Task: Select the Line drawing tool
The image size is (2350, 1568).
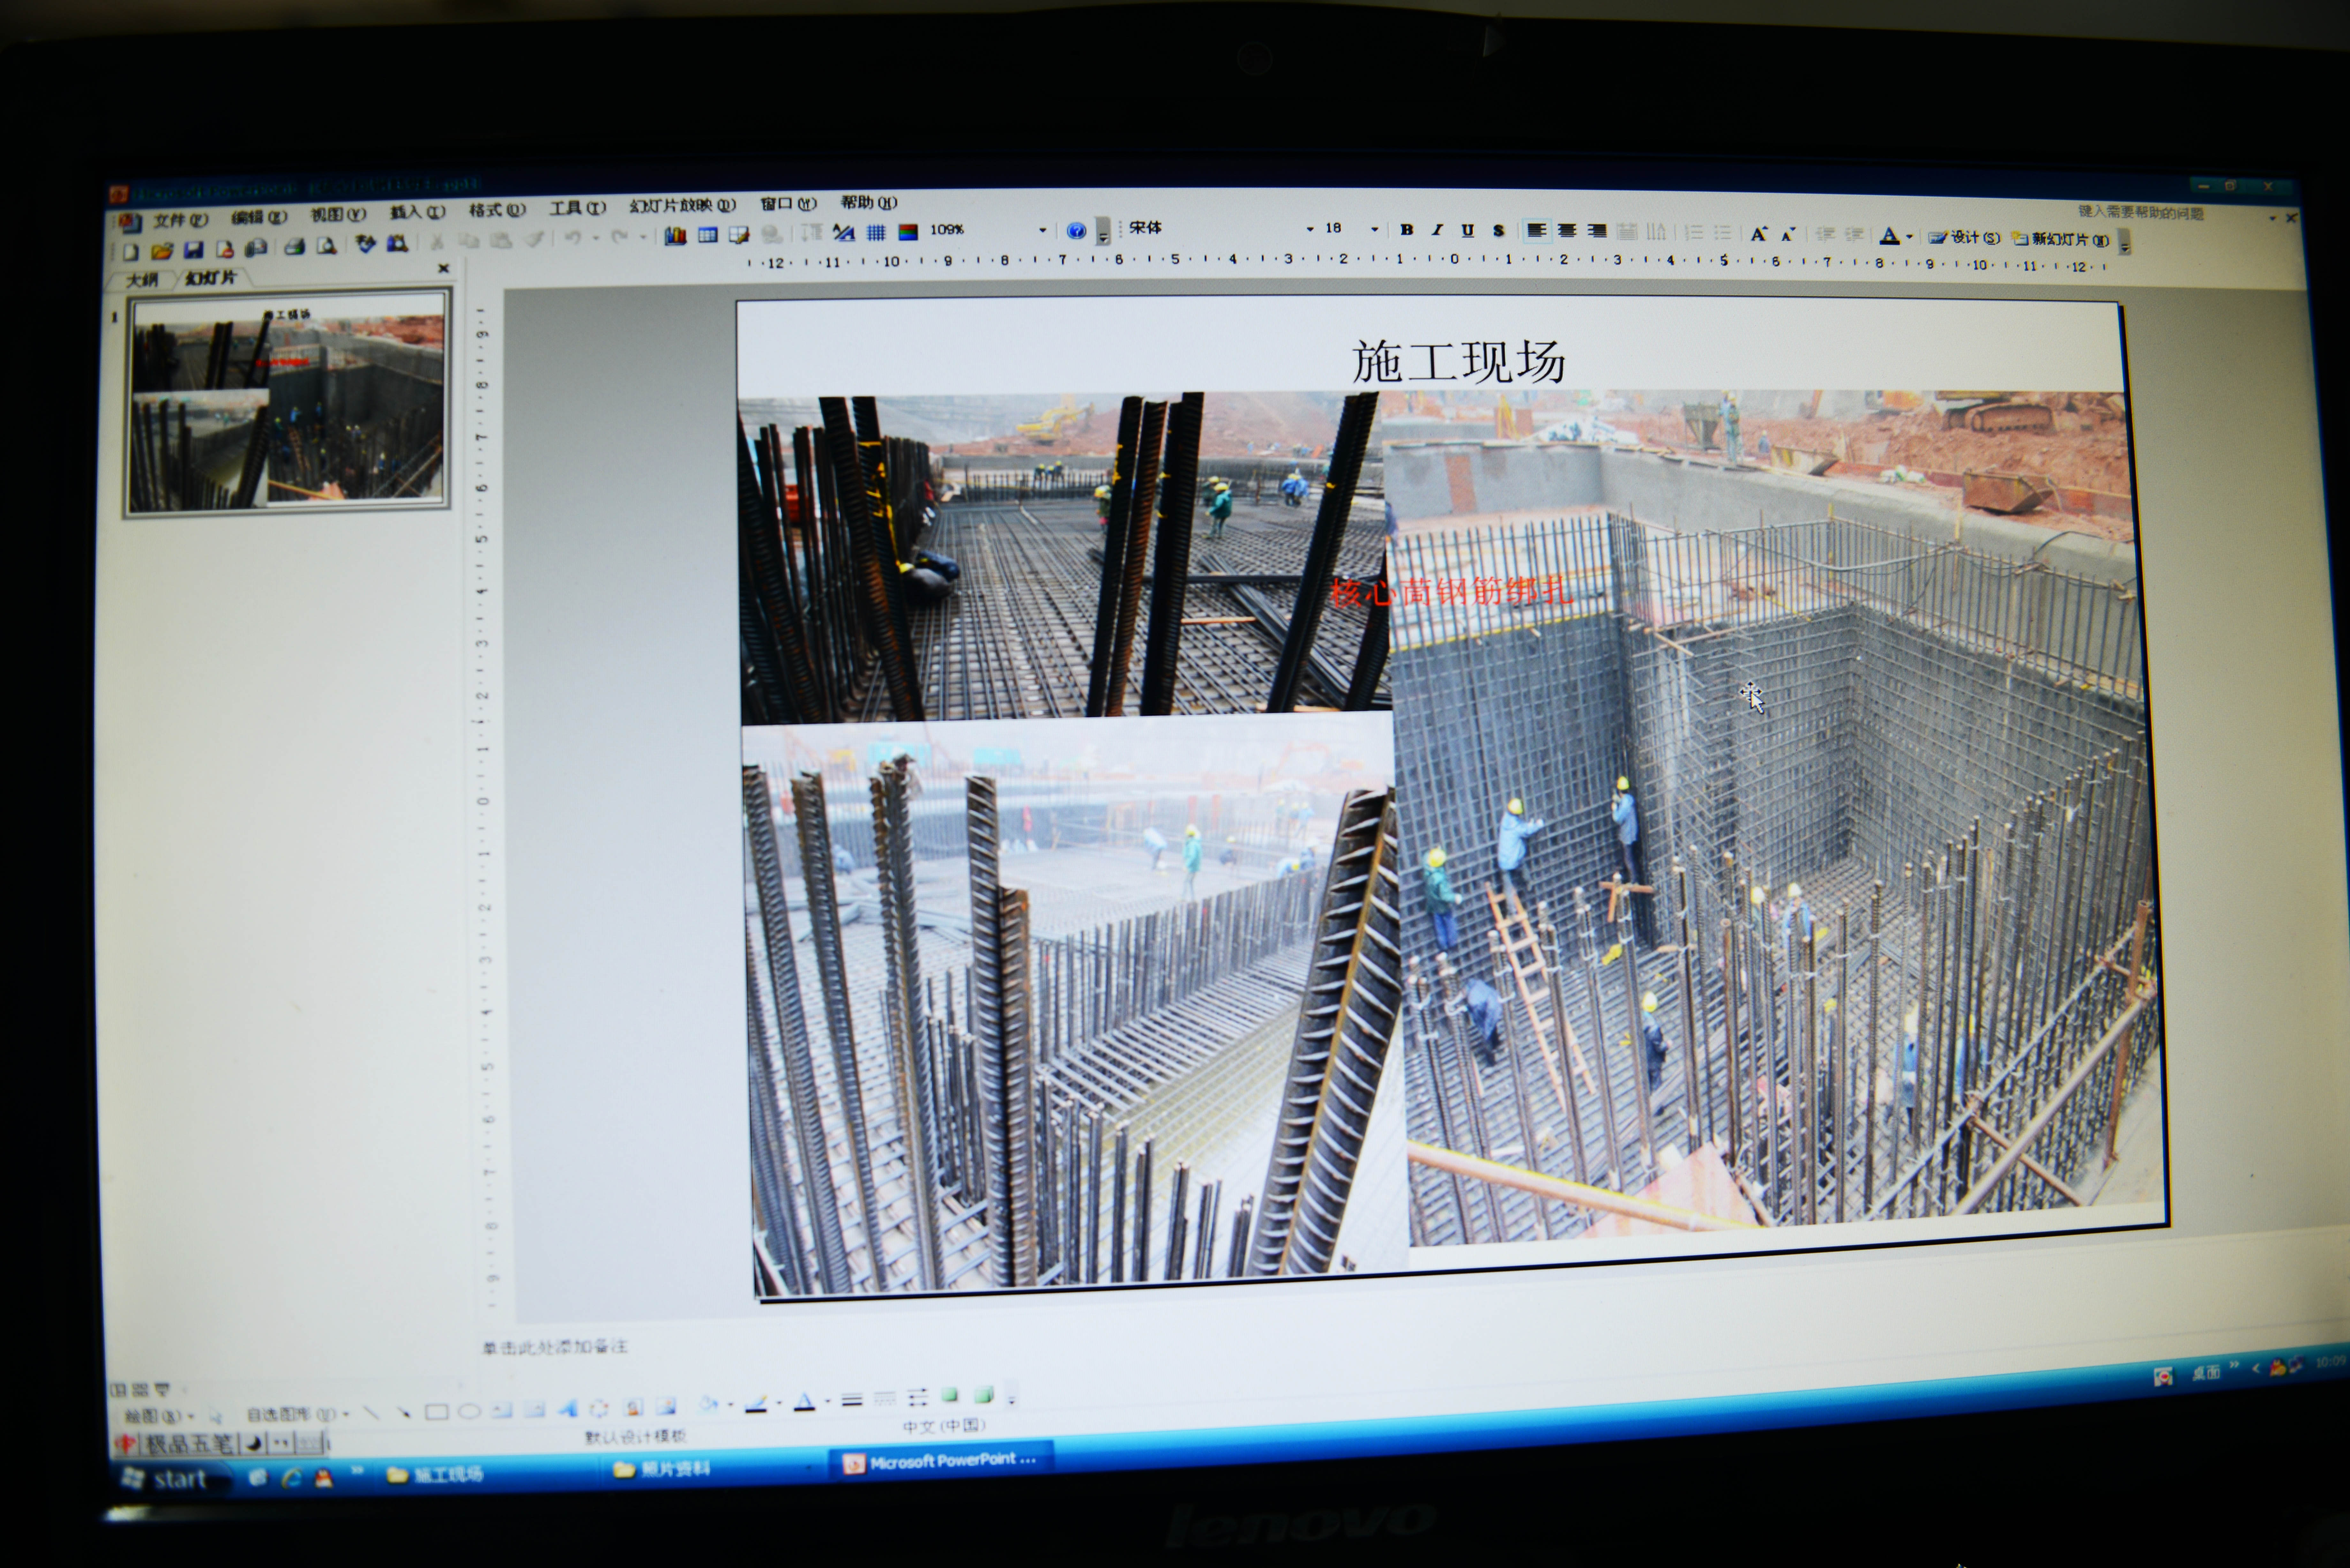Action: coord(371,1413)
